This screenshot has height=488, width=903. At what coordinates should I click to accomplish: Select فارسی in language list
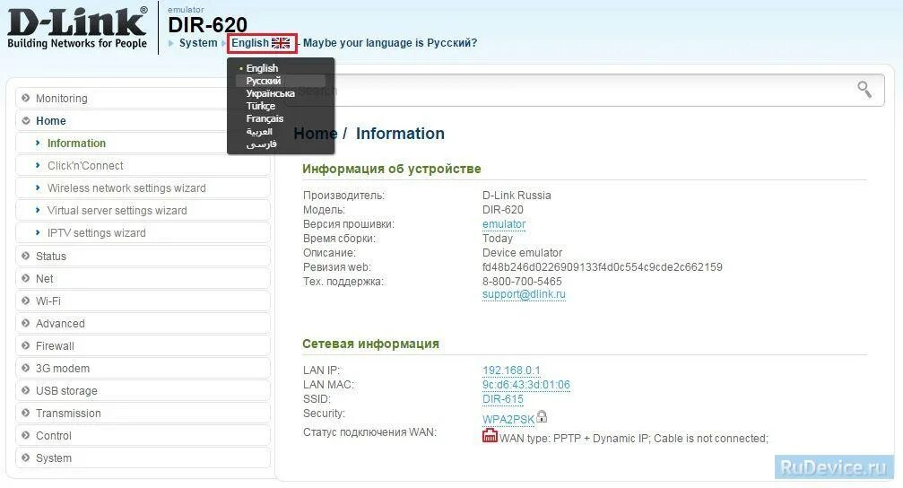[262, 144]
